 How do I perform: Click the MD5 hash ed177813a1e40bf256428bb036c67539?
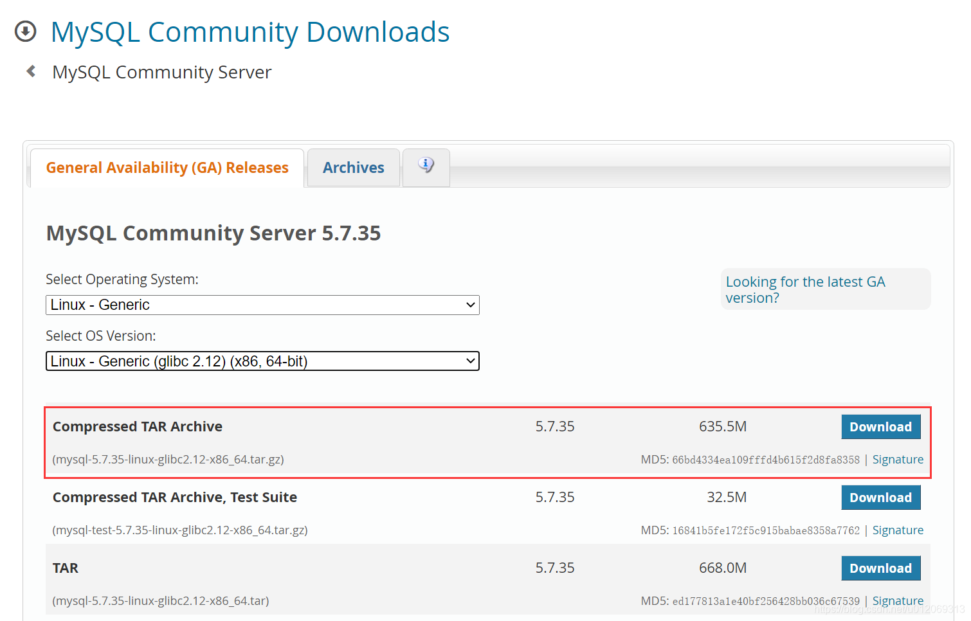pyautogui.click(x=766, y=601)
